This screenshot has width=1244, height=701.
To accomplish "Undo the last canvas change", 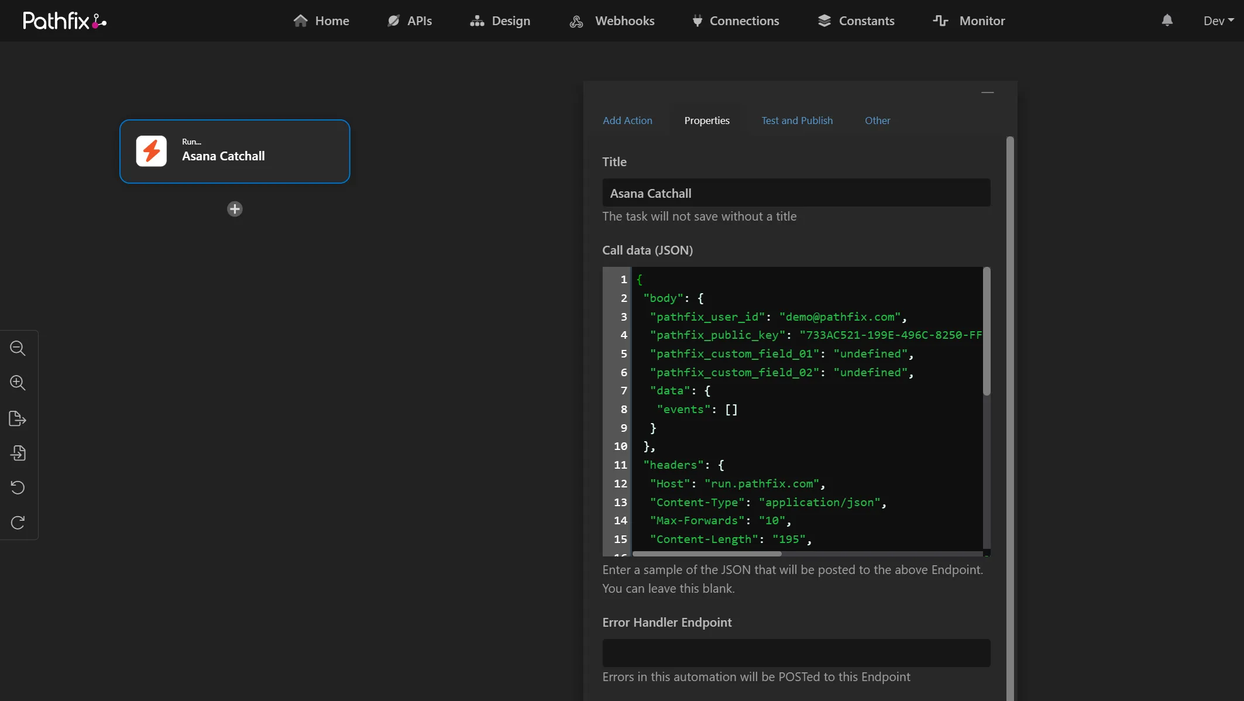I will point(18,487).
